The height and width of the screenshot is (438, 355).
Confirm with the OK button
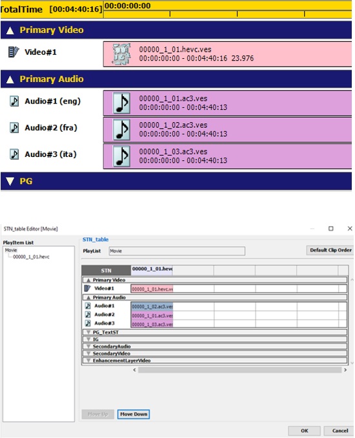[x=304, y=431]
